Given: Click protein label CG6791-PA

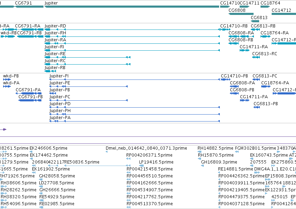Looking at the screenshot, I should click(28, 90).
